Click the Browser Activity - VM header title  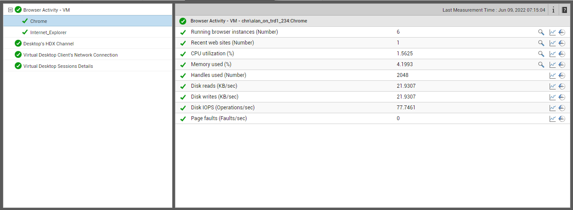249,21
